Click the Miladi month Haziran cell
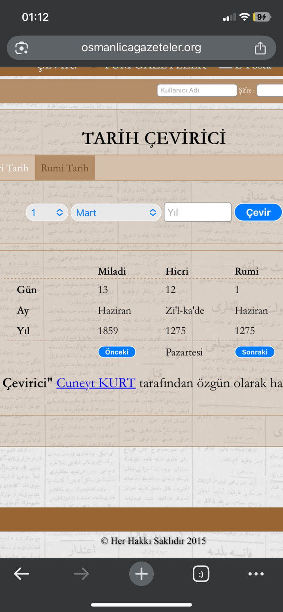 114,310
